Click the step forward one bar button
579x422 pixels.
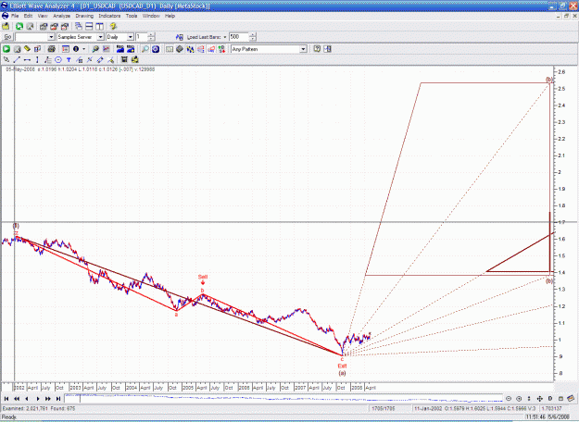38,398
